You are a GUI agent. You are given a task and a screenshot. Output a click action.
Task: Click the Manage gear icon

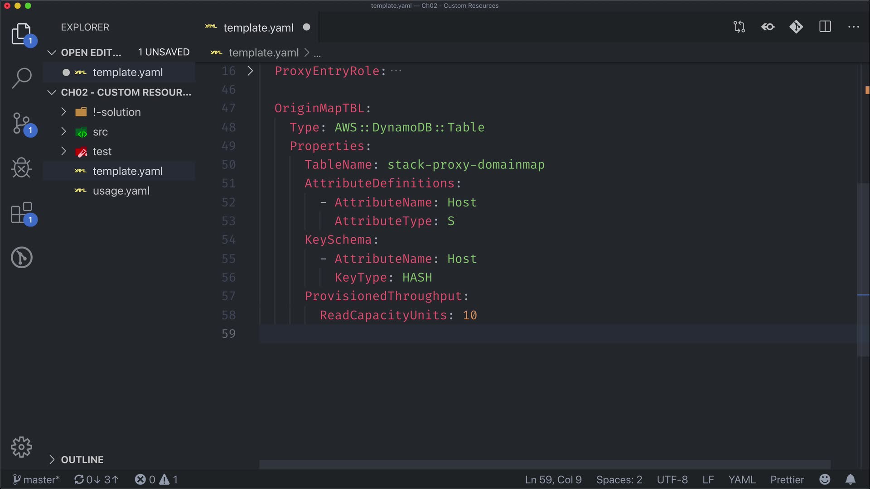(x=21, y=447)
